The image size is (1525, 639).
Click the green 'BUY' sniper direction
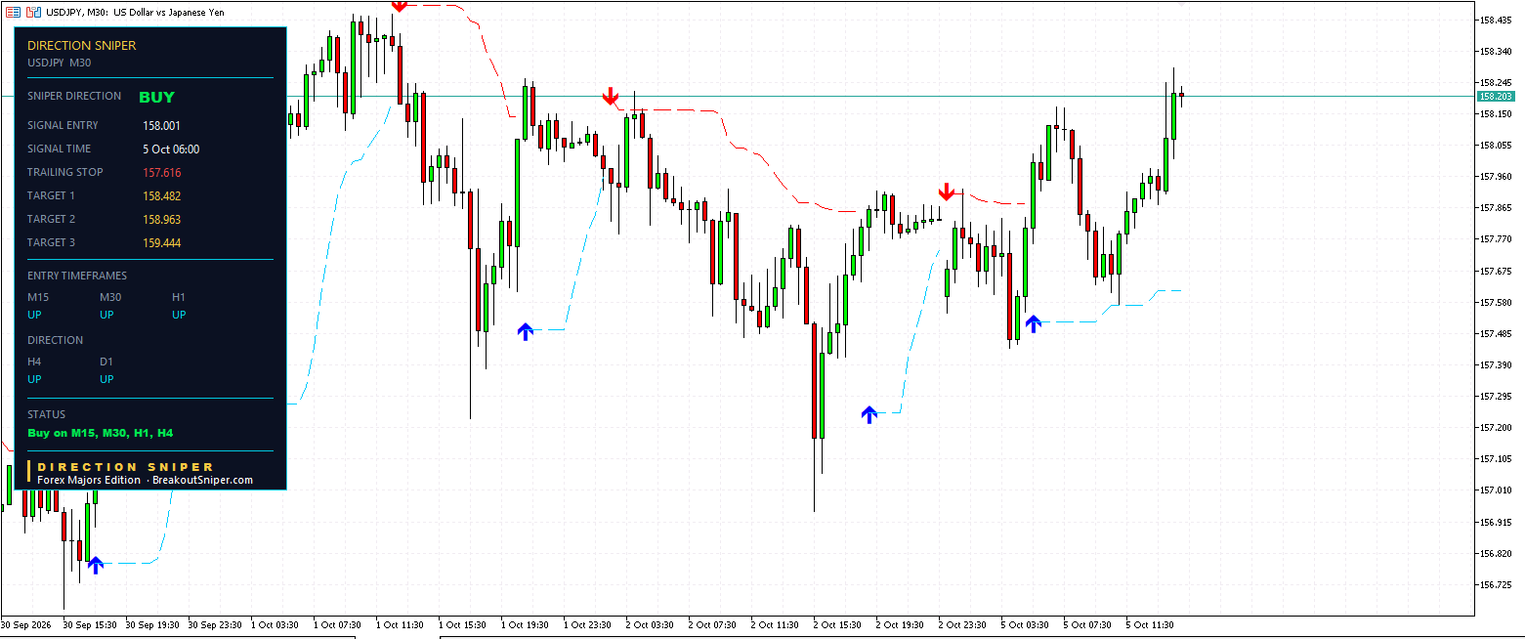(156, 97)
